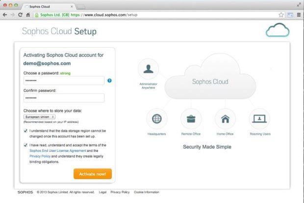This screenshot has height=203, width=304.
Task: Click the 'Recommended based on your IP address' note
Action: [51, 122]
